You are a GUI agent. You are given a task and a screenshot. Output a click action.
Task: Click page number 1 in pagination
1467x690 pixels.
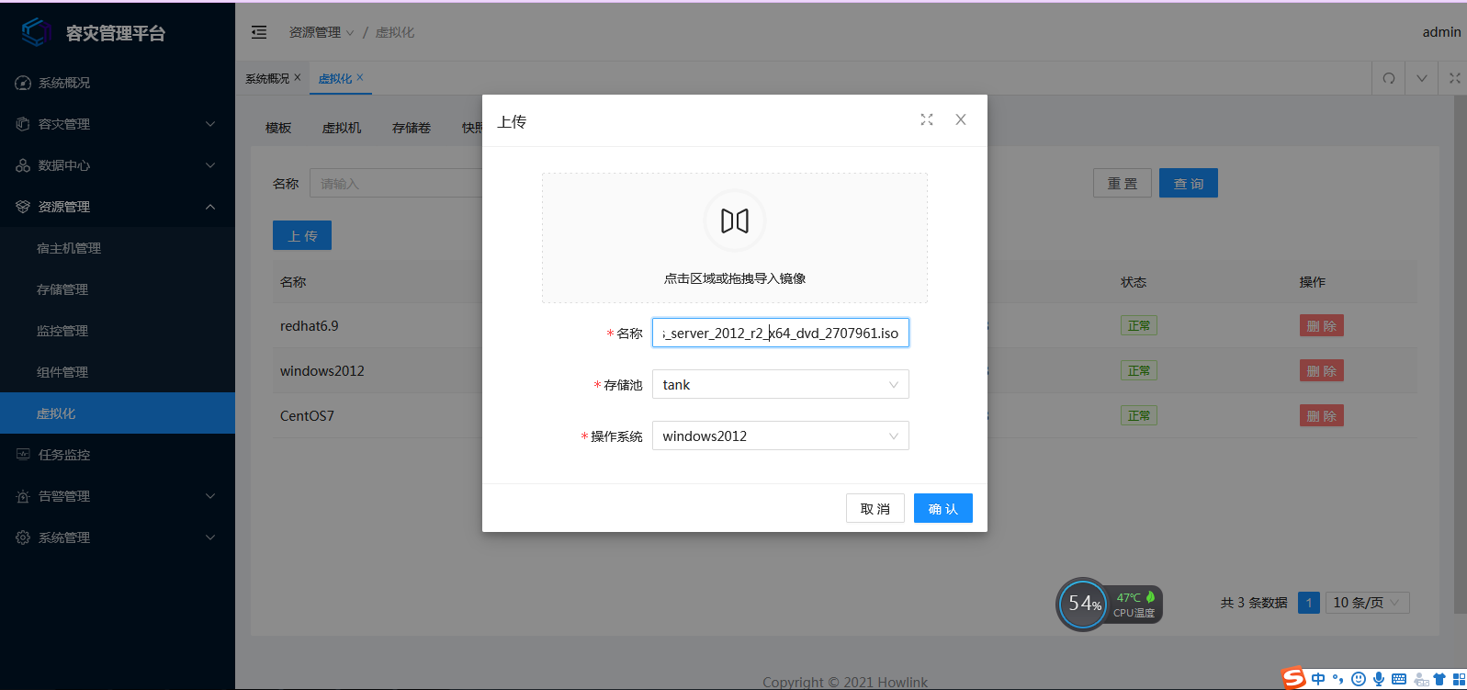[x=1309, y=603]
